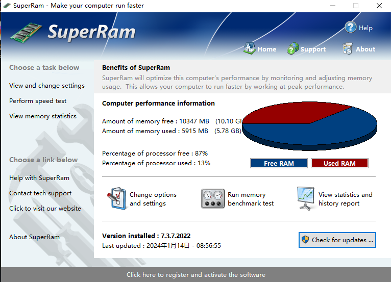The height and width of the screenshot is (282, 391).
Task: Select Contact tech support link
Action: [40, 193]
